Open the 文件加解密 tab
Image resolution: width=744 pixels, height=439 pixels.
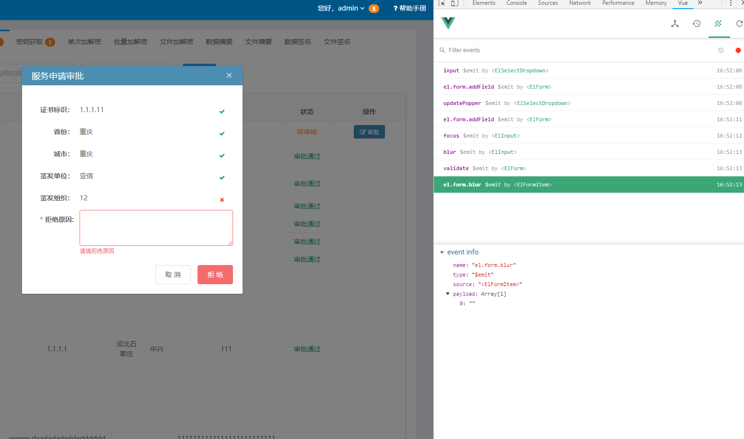coord(176,42)
